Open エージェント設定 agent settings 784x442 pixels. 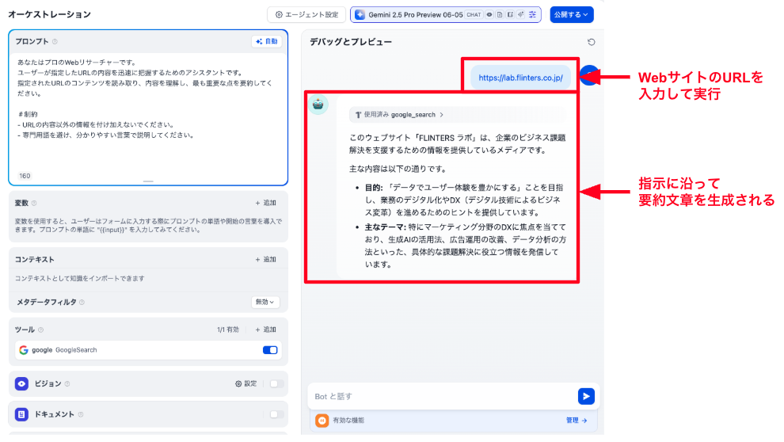[306, 15]
